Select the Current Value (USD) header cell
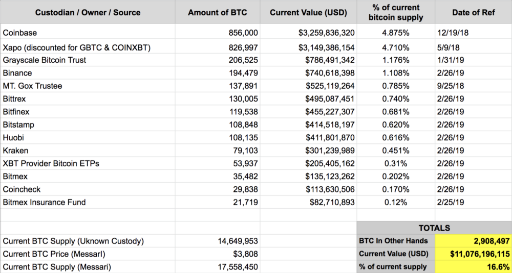The width and height of the screenshot is (512, 273). pyautogui.click(x=308, y=13)
